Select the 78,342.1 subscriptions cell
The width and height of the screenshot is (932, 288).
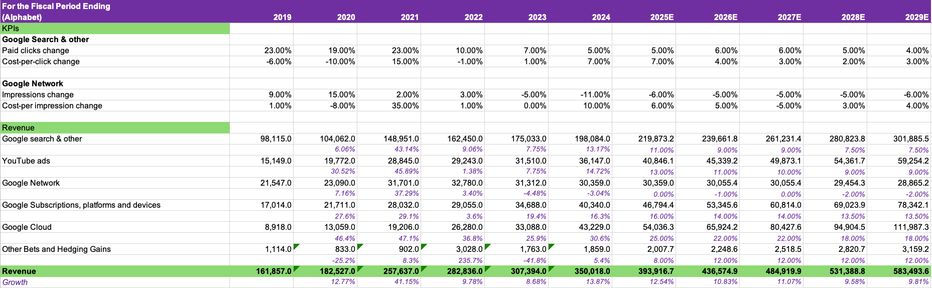[913, 205]
